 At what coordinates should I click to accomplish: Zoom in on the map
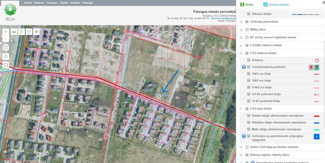pyautogui.click(x=6, y=32)
